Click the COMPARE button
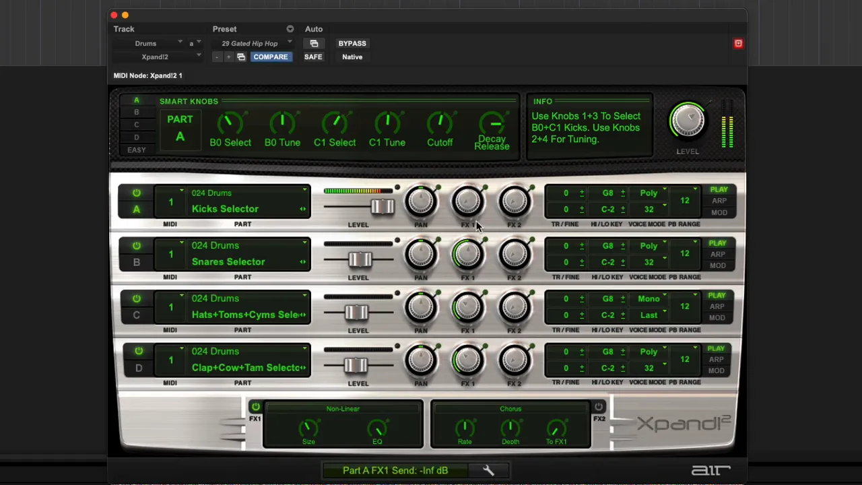Screen dimensions: 862x485 [x=270, y=57]
